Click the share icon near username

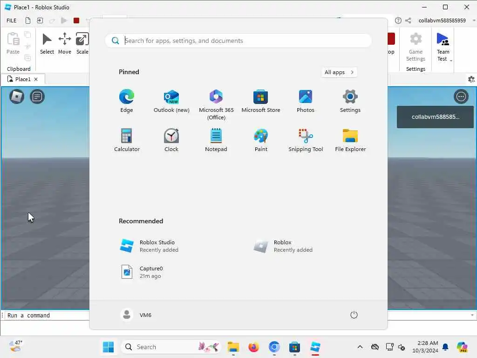click(x=408, y=21)
